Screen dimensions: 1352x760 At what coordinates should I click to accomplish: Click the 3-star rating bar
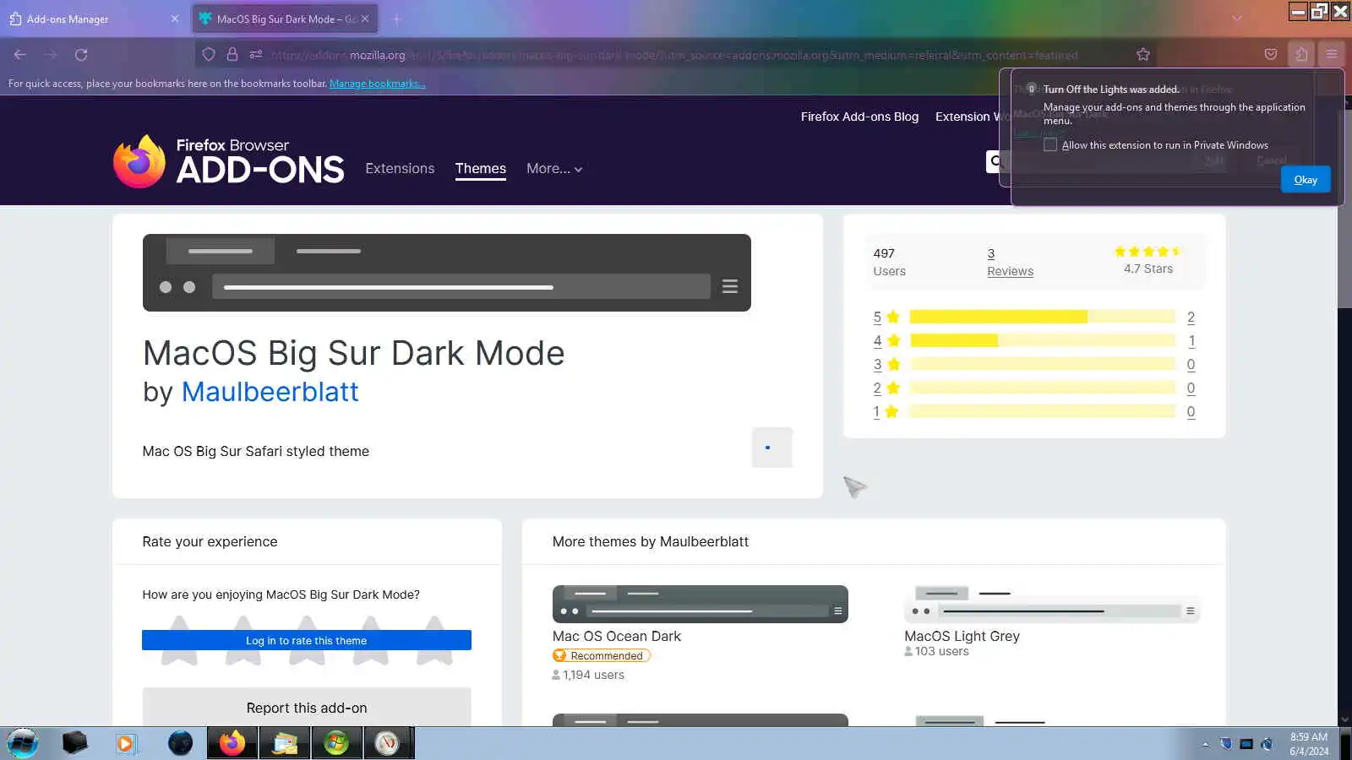tap(1043, 365)
